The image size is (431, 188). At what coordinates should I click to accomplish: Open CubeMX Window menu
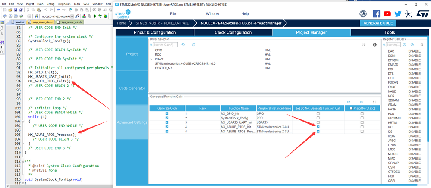[x=212, y=14]
